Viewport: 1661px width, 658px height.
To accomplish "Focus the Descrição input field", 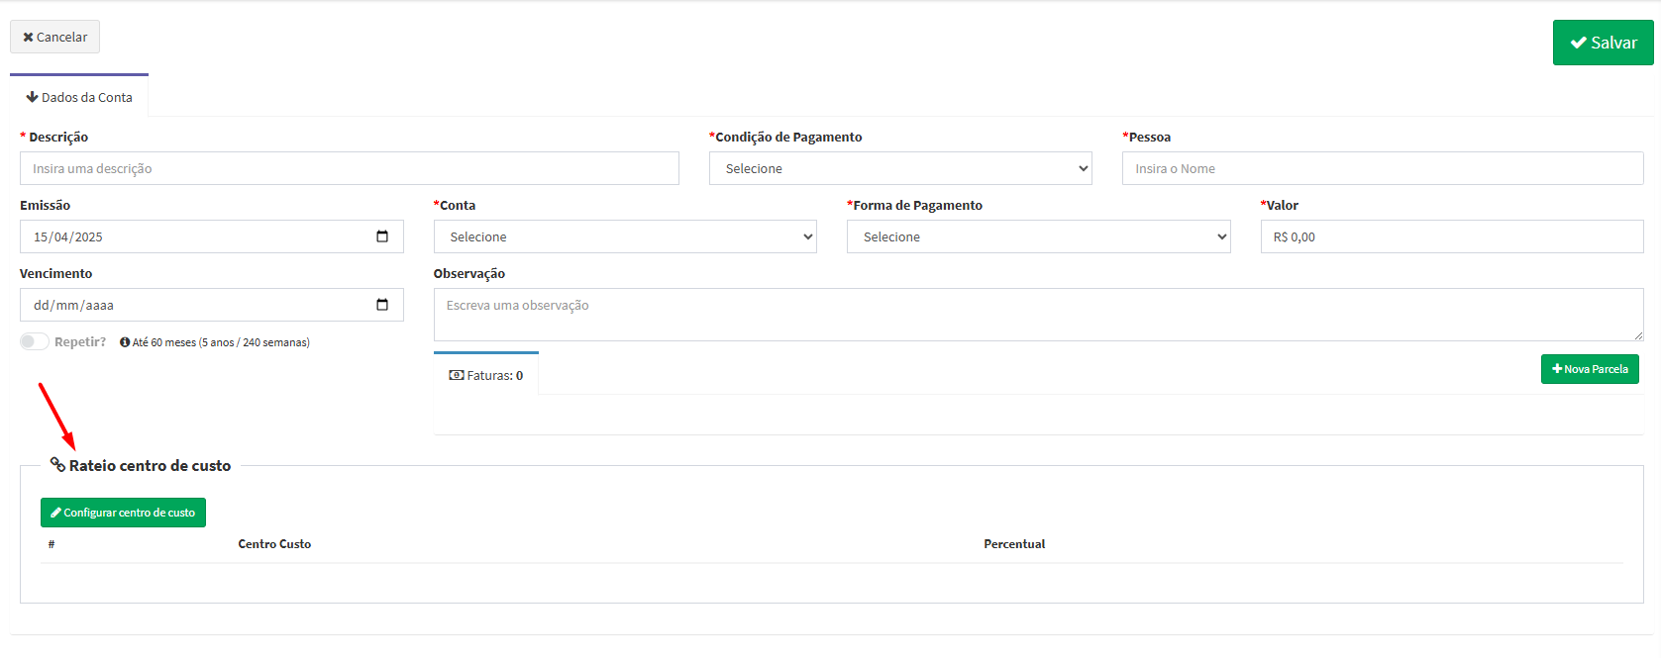I will pos(349,168).
